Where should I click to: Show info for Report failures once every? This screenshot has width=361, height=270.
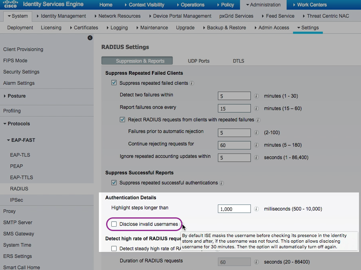tap(256, 108)
